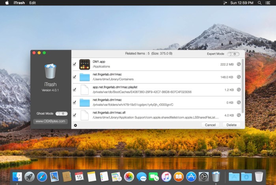Open Messages in the Dock
This screenshot has height=185, width=276.
tap(141, 177)
